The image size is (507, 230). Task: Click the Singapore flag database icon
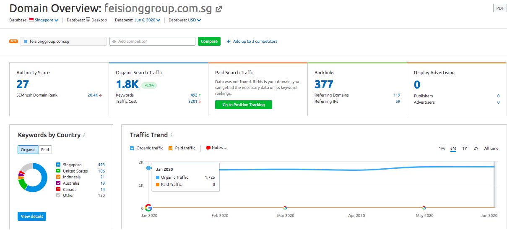[x=31, y=20]
